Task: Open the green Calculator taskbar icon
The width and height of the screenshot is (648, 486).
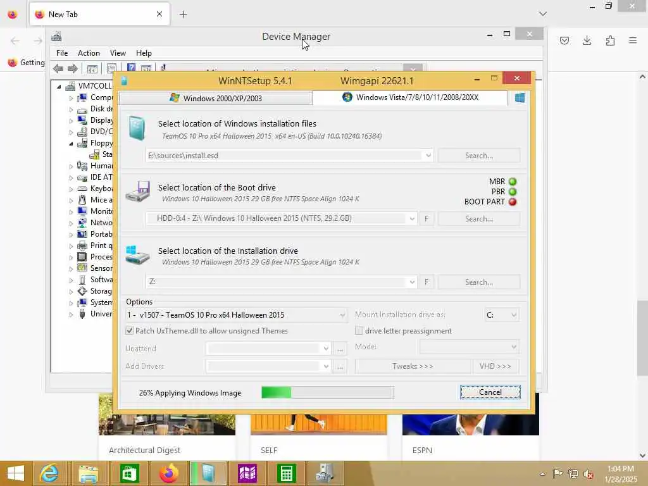Action: tap(286, 473)
